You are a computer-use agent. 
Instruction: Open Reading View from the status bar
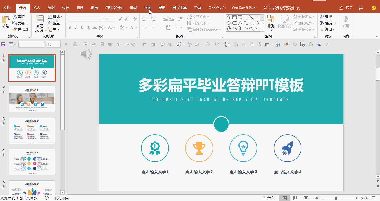coord(306,198)
